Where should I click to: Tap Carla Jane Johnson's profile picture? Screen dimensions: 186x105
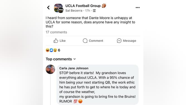(50, 69)
